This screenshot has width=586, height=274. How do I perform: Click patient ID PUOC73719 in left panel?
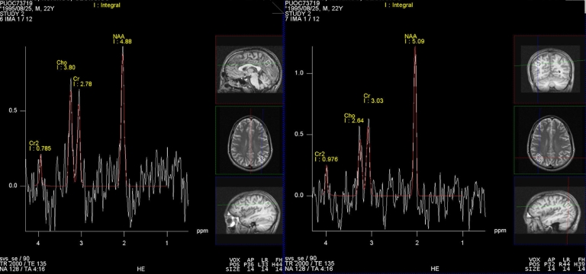pyautogui.click(x=16, y=3)
